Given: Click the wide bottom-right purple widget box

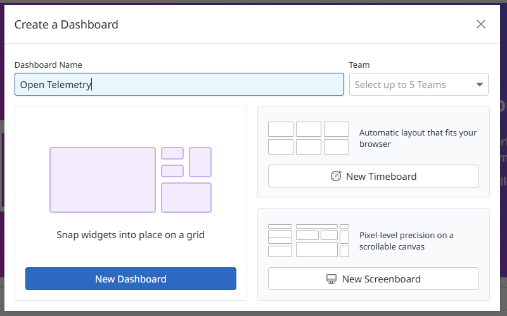Looking at the screenshot, I should click(186, 198).
